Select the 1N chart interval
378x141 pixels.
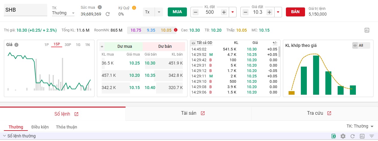point(87,45)
